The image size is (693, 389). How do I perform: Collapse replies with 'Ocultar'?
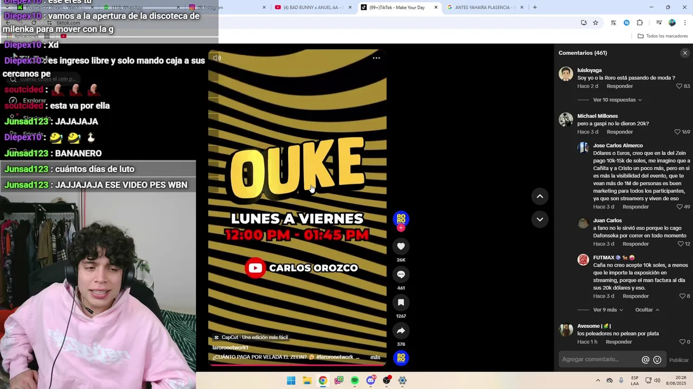pos(647,310)
